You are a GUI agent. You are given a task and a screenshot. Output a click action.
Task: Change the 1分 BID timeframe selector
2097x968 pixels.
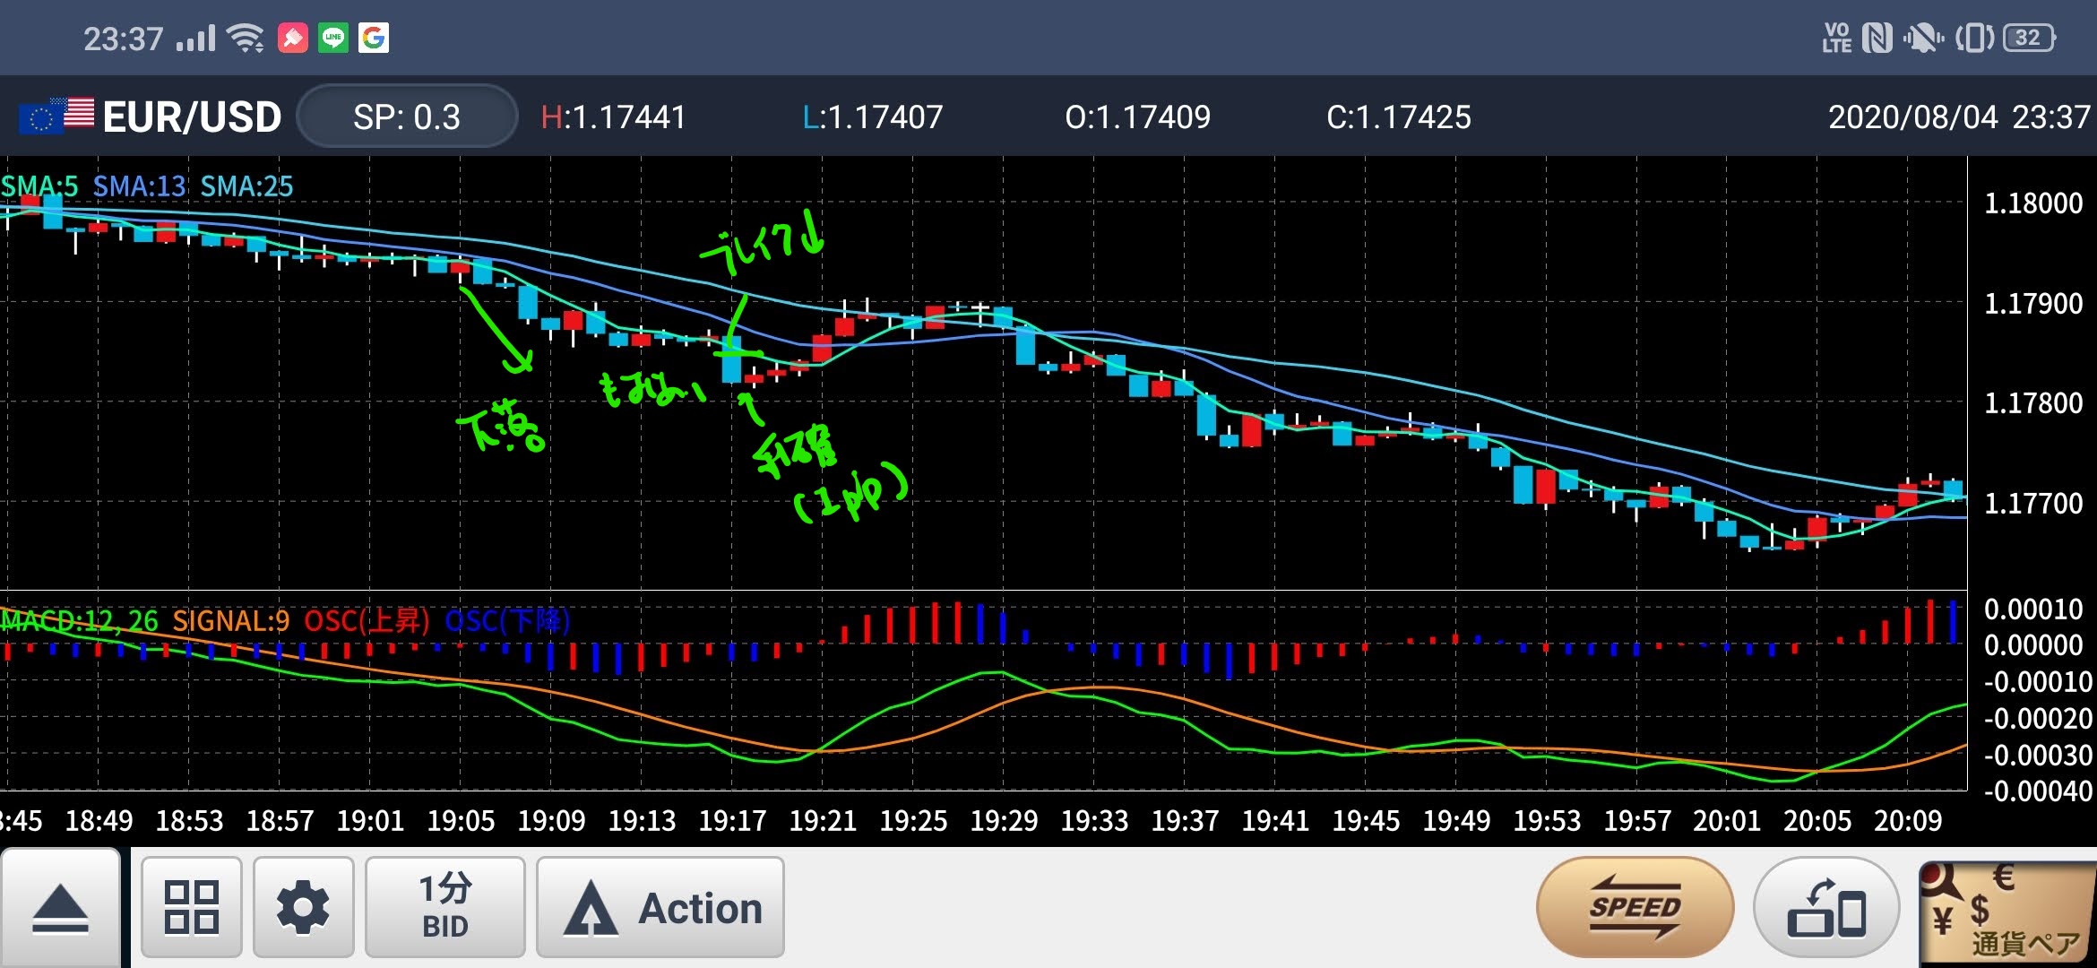coord(444,907)
